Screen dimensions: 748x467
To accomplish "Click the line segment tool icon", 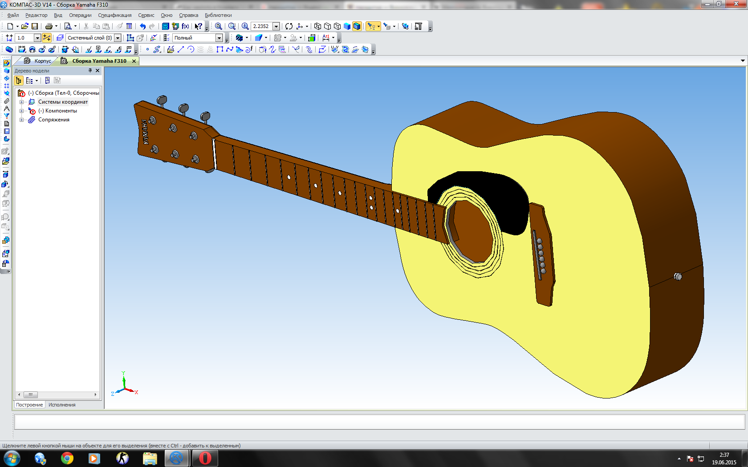I will tap(181, 49).
